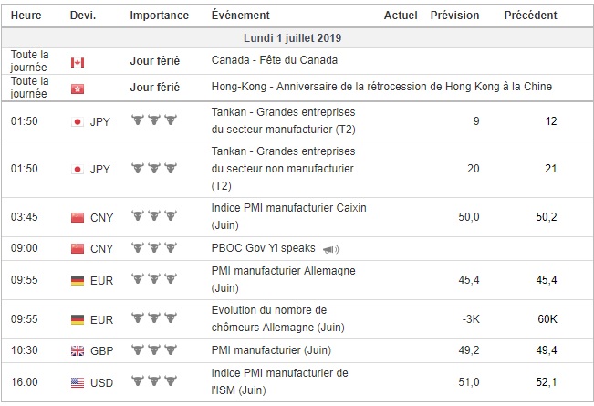594x406 pixels.
Task: Click the Germany flag in PMI Allemagne row
Action: tap(78, 281)
